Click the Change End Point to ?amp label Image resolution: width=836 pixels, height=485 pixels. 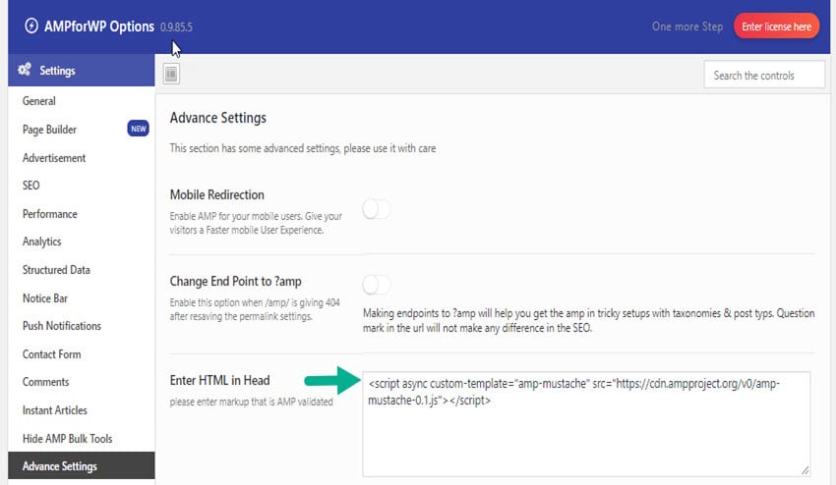[x=236, y=281]
